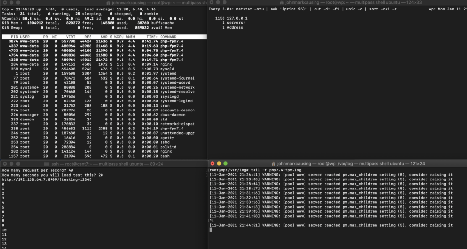Screen dimensions: 467x249
Task: Click the log warning at 21:31:16
Action: [x=331, y=193]
